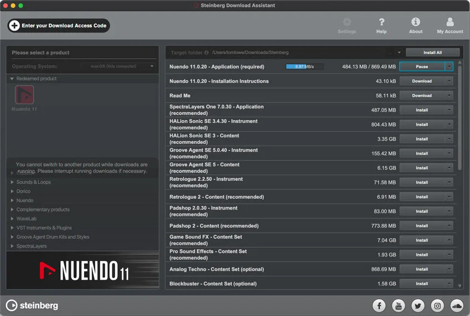Install Pro Sound Effects Content Set

point(422,255)
